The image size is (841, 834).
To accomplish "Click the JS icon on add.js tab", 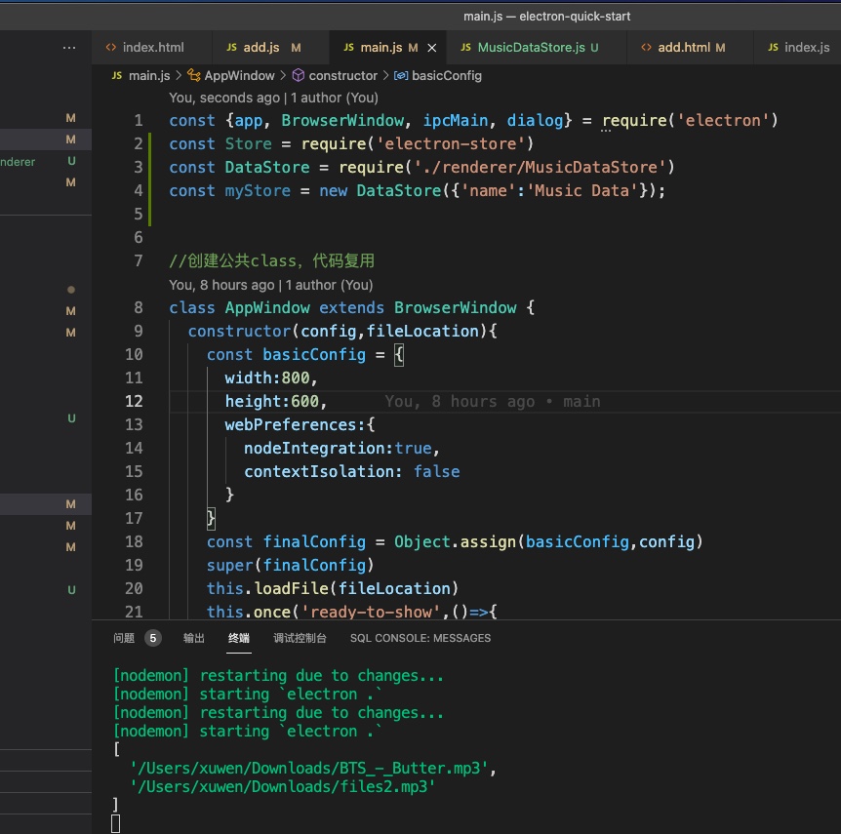I will (x=231, y=47).
